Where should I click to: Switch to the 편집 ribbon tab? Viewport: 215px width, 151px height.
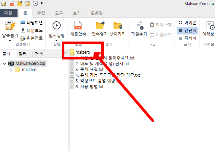coord(41,13)
